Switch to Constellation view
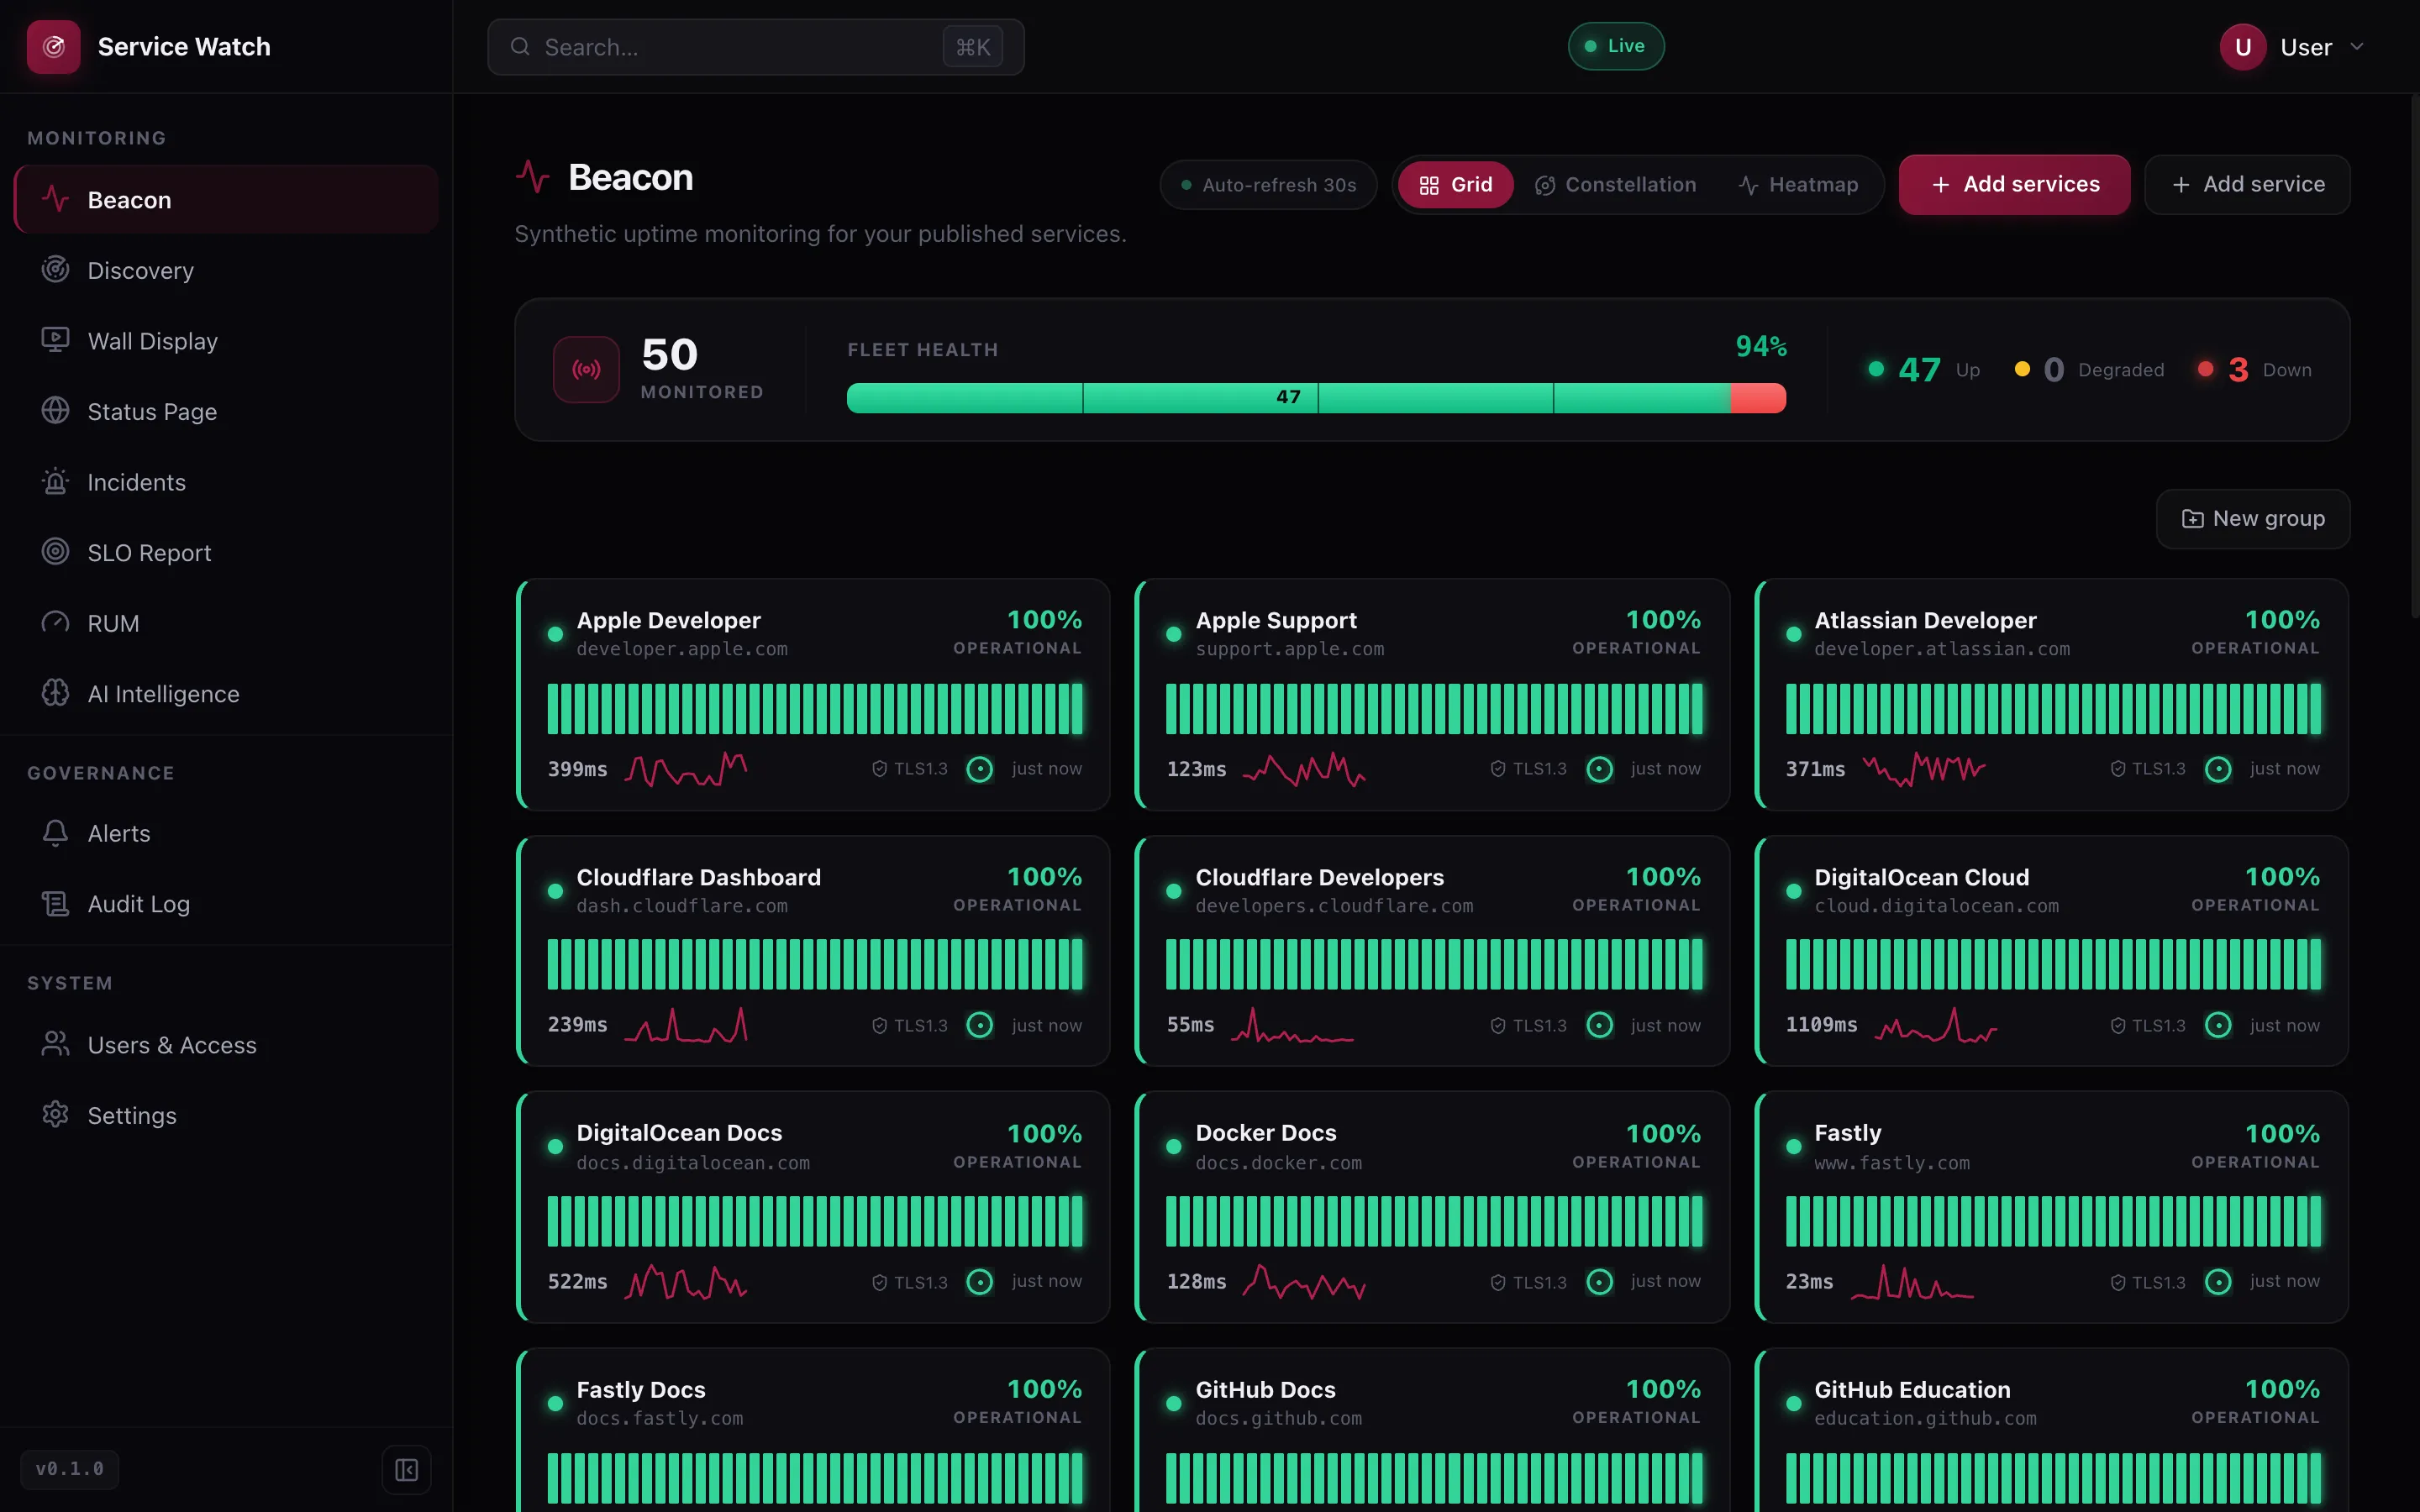The image size is (2420, 1512). tap(1616, 185)
